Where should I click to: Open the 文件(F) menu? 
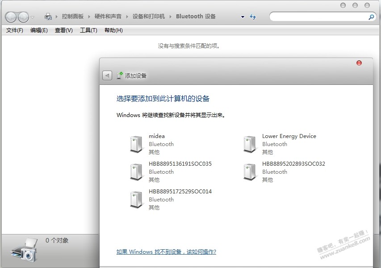point(15,30)
